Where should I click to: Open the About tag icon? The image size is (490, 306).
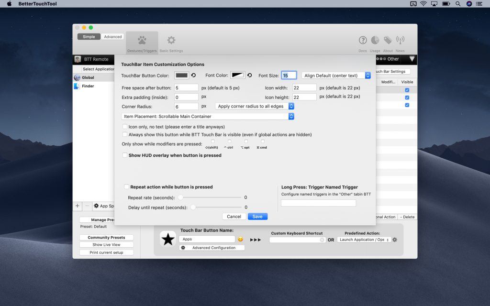click(388, 40)
